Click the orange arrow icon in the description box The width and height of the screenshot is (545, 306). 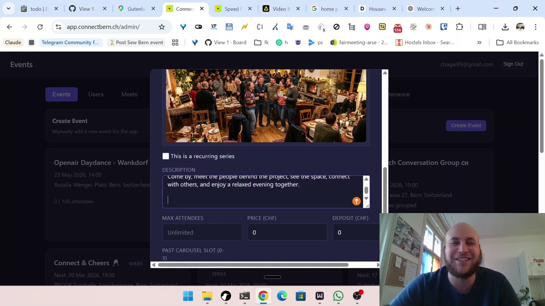point(356,201)
